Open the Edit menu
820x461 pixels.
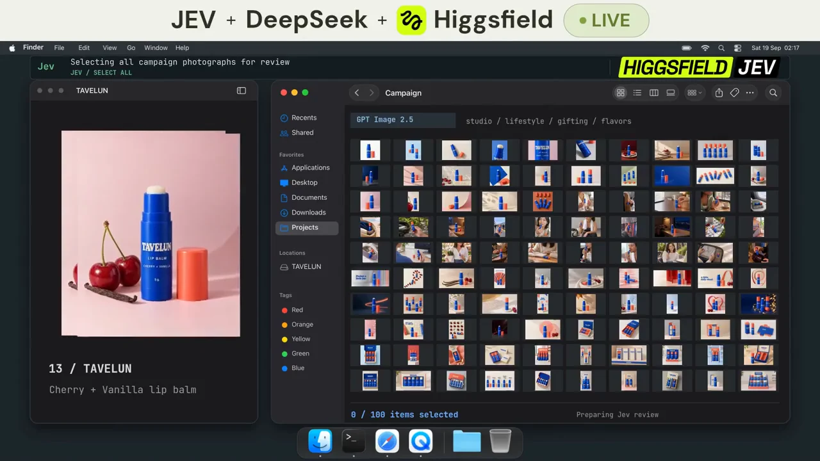84,48
